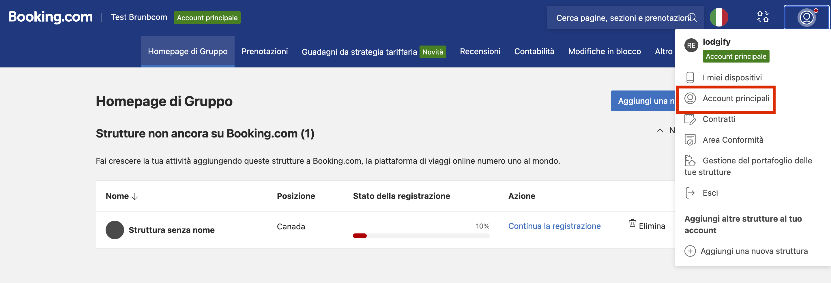Expand the Altro navigation menu

coord(663,52)
